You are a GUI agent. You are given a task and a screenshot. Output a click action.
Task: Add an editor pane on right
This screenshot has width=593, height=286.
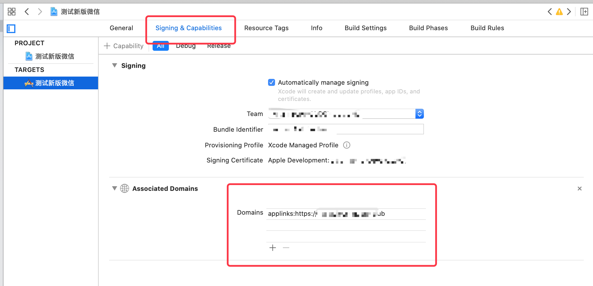pyautogui.click(x=584, y=12)
